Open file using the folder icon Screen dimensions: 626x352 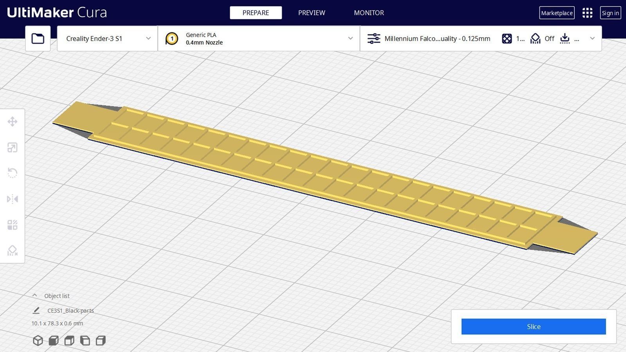(x=38, y=38)
